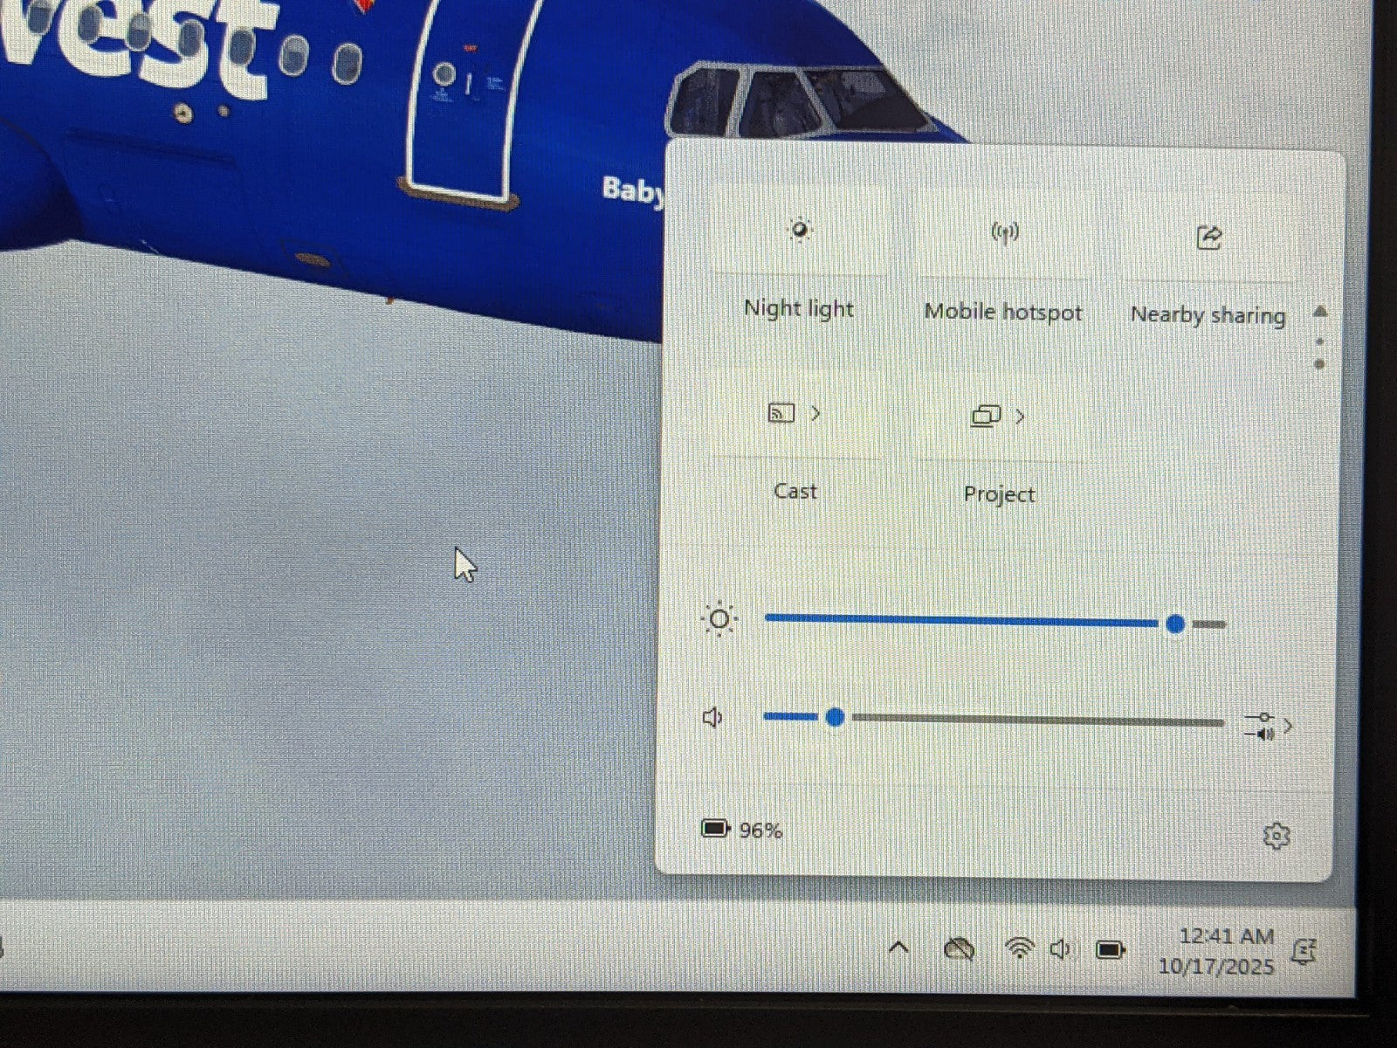
Task: Expand the Project display modes
Action: point(1019,417)
